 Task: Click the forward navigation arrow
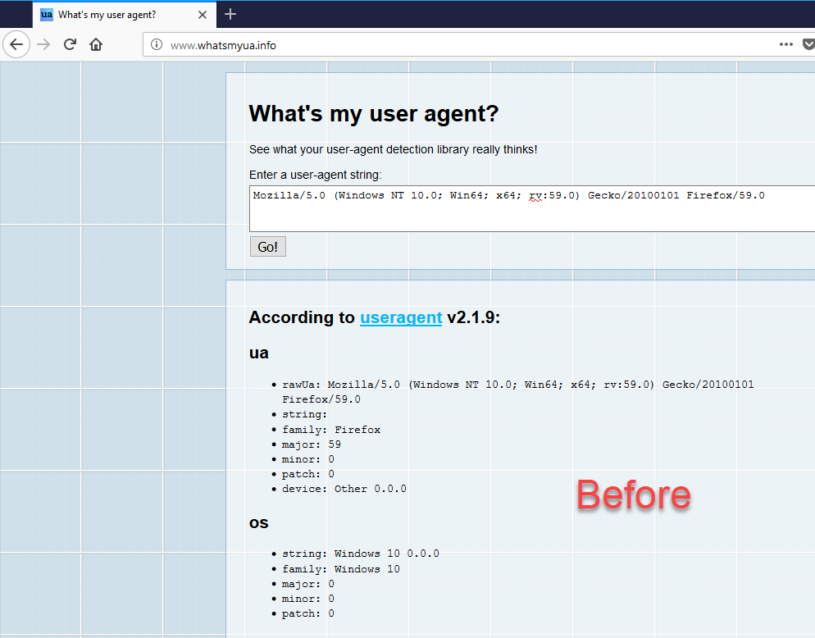(x=43, y=45)
